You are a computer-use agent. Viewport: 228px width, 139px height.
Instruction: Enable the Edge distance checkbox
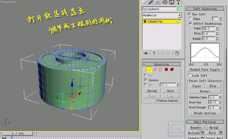pos(190,18)
